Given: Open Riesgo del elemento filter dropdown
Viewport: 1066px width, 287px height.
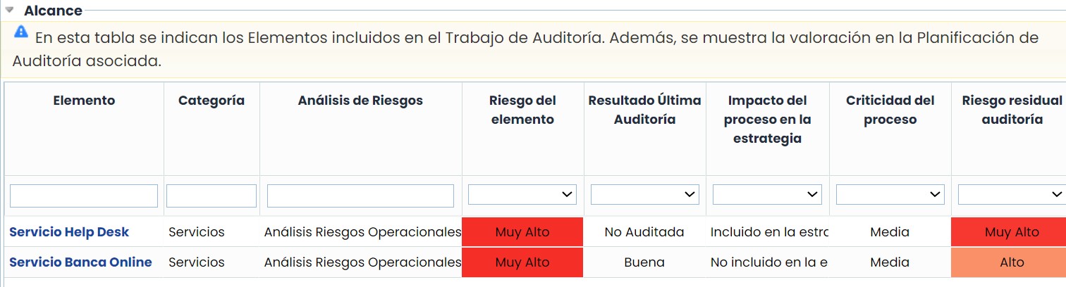Looking at the screenshot, I should [x=522, y=195].
